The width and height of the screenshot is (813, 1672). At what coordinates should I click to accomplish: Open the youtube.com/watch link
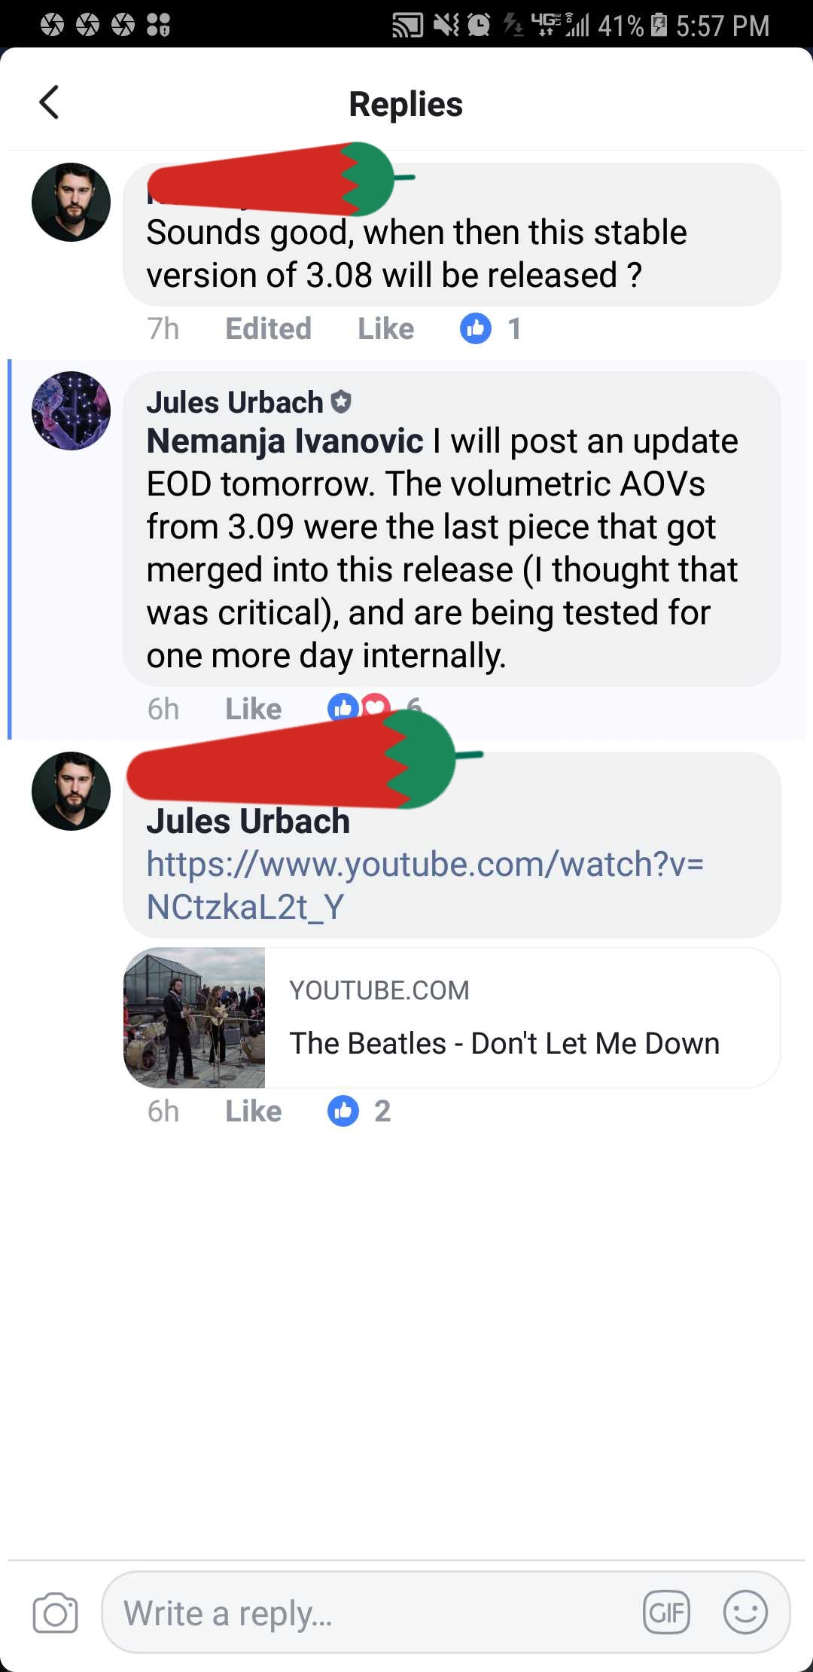click(x=425, y=885)
